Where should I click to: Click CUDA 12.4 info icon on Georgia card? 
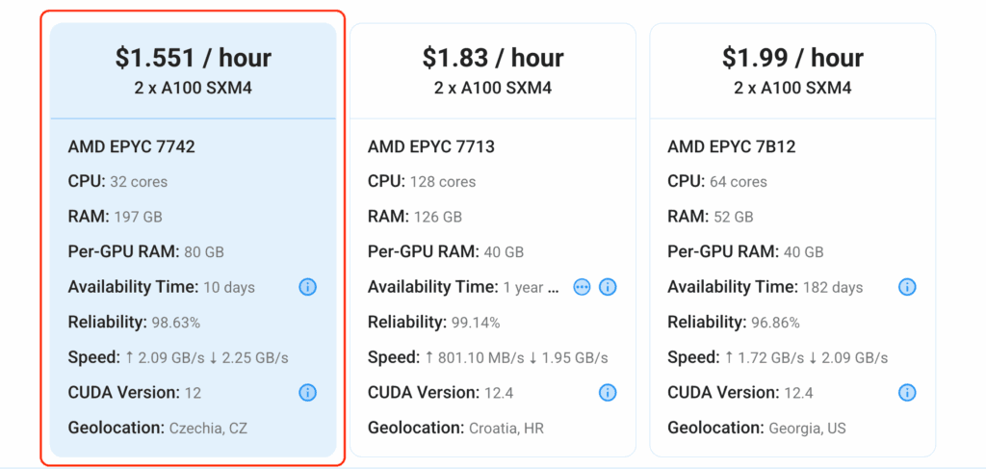(x=907, y=393)
